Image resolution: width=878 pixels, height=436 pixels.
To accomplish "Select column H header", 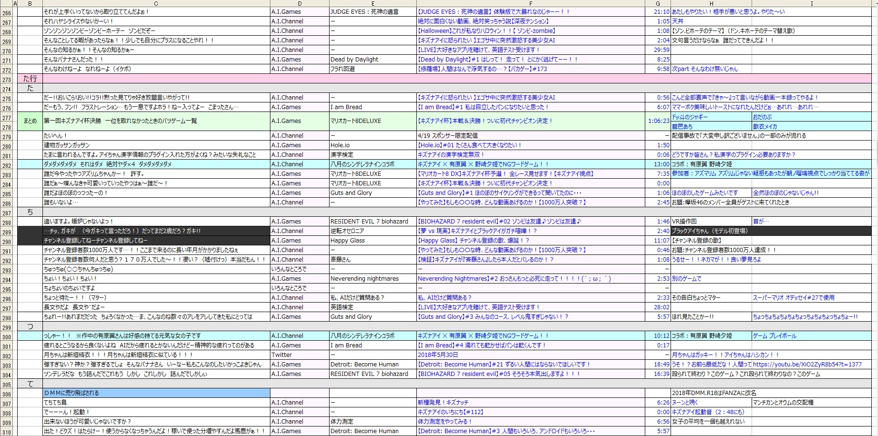I will pyautogui.click(x=711, y=3).
